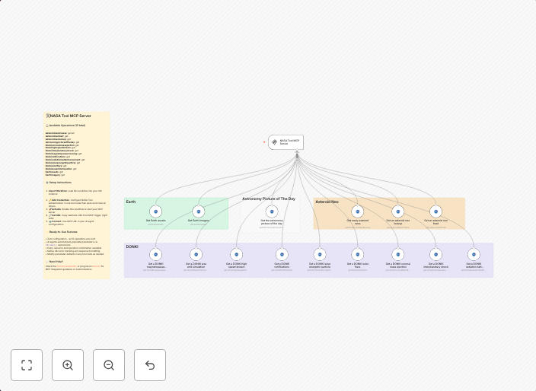Zoom in on the workflow canvas
The image size is (536, 391).
click(68, 365)
